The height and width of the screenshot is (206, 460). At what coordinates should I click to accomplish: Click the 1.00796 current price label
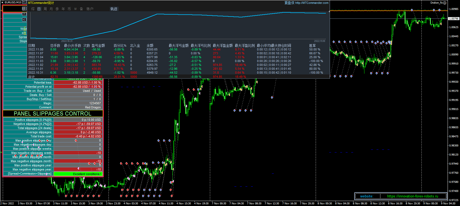click(454, 19)
